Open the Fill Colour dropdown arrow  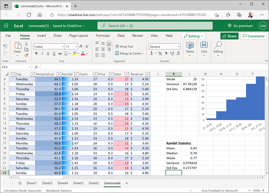click(77, 53)
